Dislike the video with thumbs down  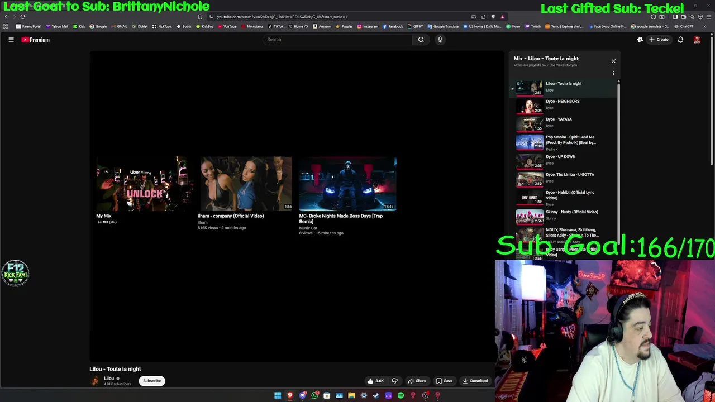click(395, 381)
